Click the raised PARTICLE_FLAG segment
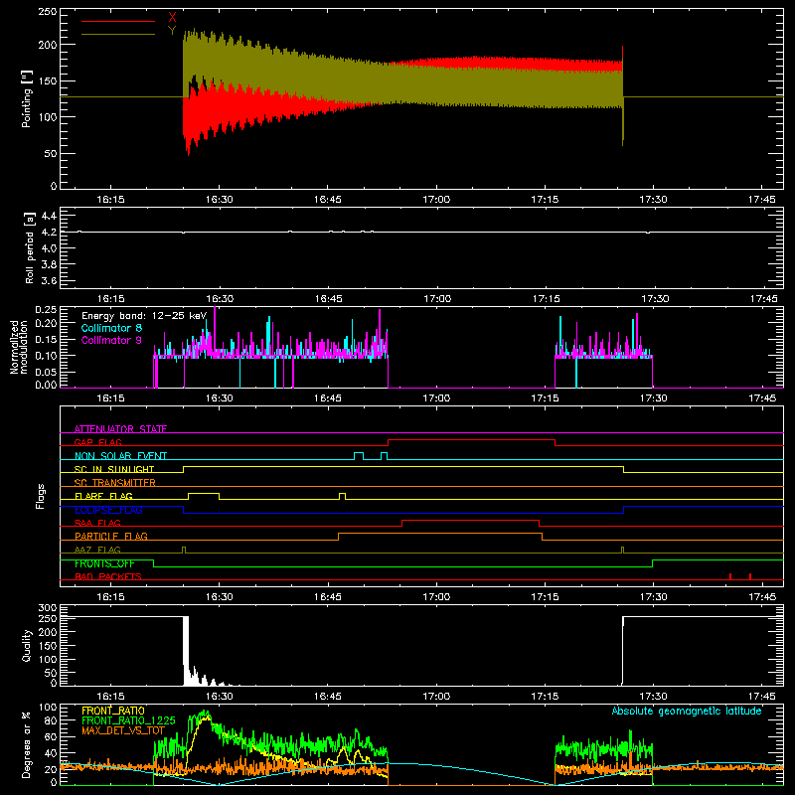795x795 pixels. click(440, 534)
